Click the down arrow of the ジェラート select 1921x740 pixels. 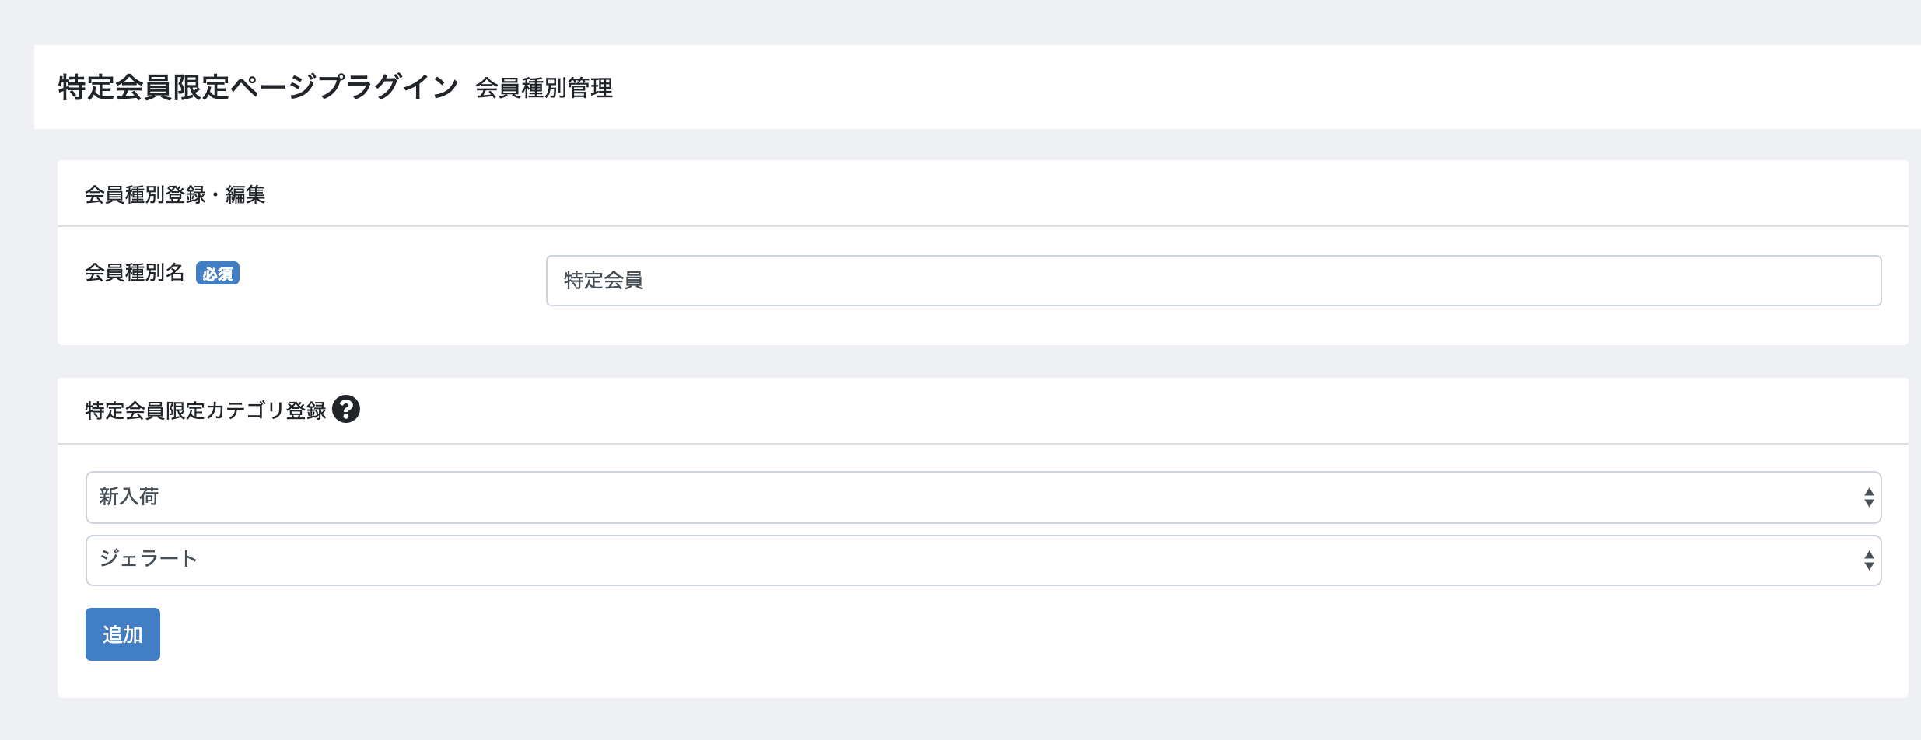[x=1869, y=566]
